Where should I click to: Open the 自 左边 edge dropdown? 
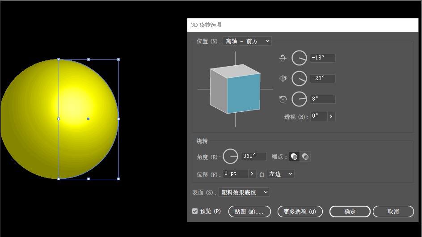pyautogui.click(x=280, y=174)
